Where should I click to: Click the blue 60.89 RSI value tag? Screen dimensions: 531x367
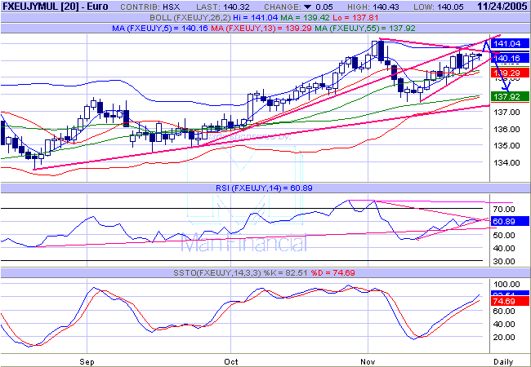pos(510,221)
